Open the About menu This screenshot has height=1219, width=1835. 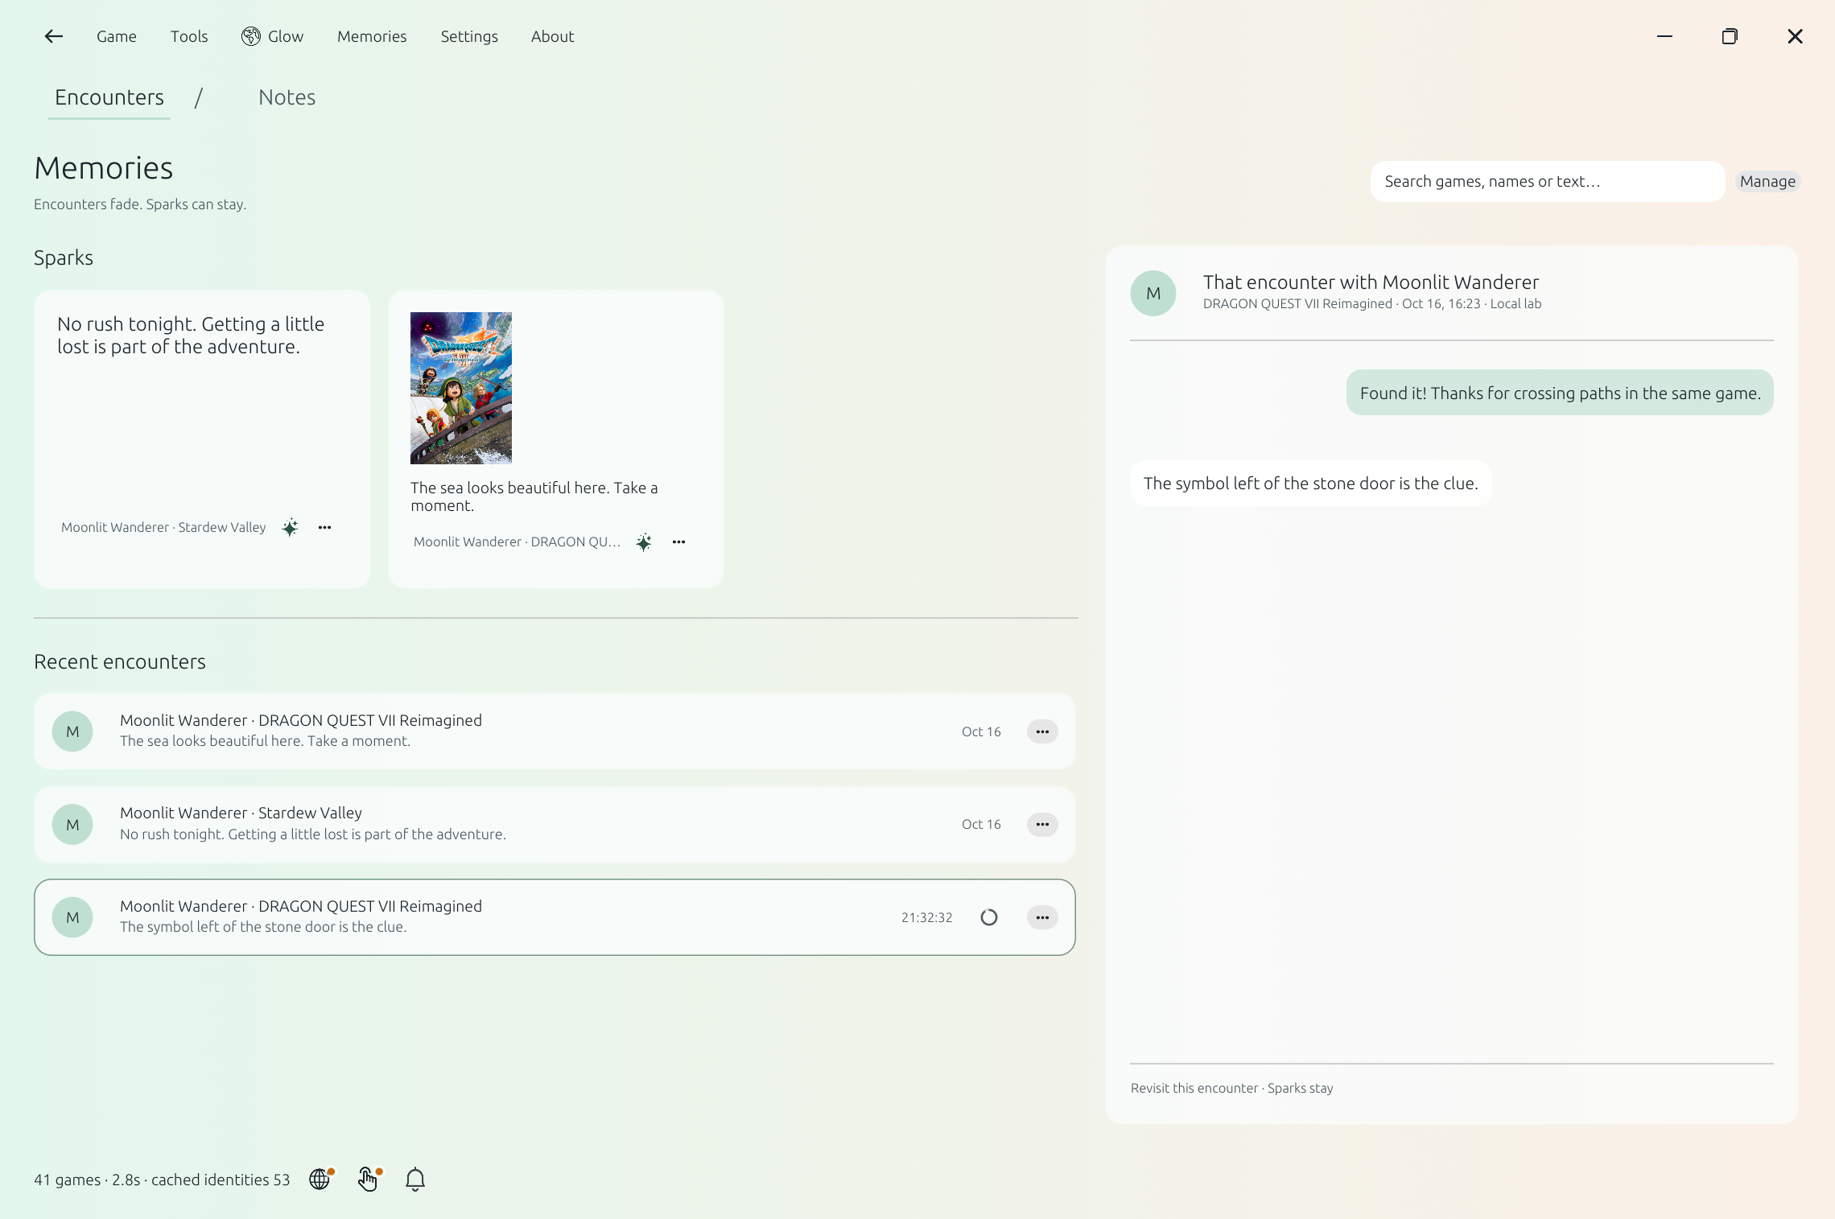pyautogui.click(x=552, y=36)
